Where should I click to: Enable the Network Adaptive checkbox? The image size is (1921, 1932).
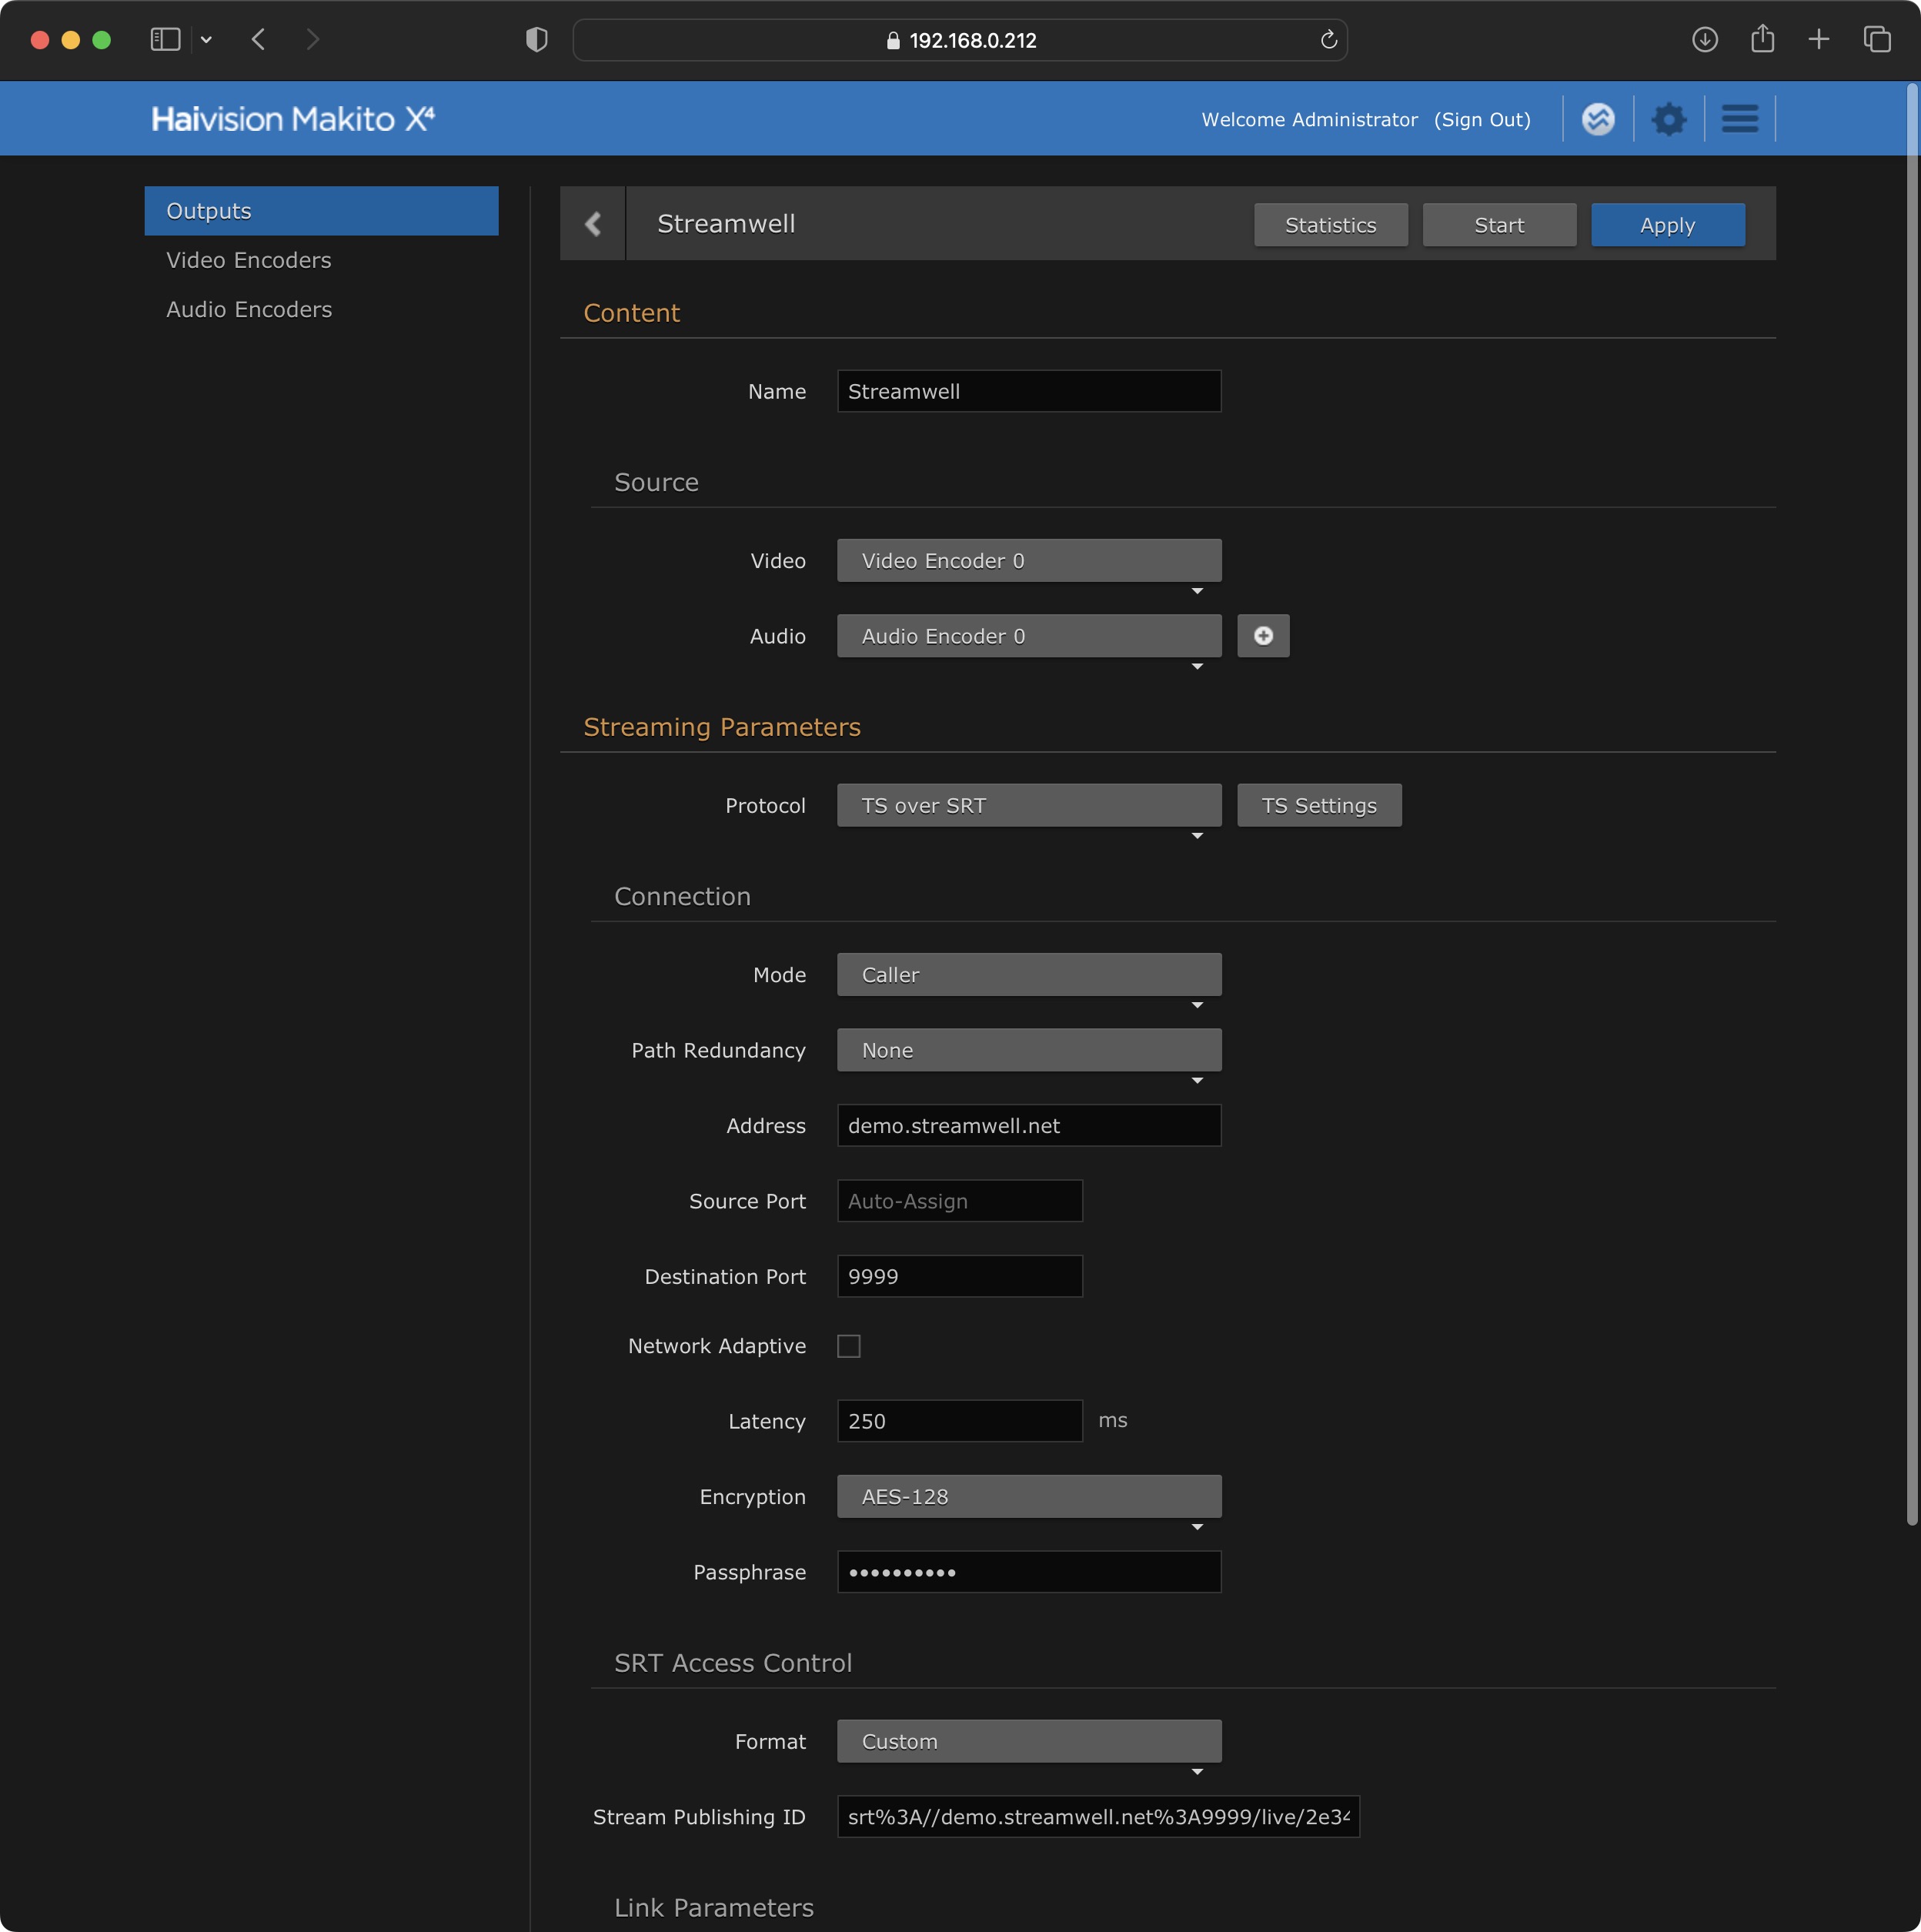tap(849, 1346)
